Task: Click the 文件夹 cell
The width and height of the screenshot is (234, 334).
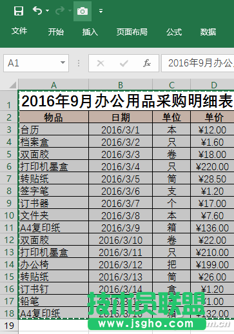Action: [x=54, y=215]
